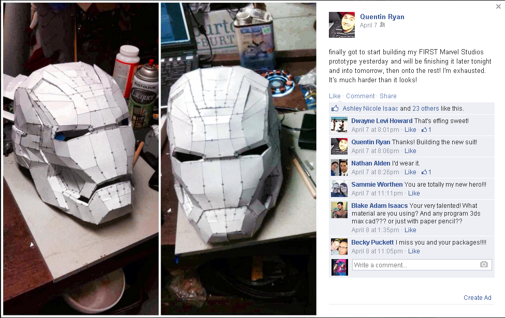This screenshot has height=318, width=505.
Task: Open Dwayne Levi Howard's name link
Action: 382,120
